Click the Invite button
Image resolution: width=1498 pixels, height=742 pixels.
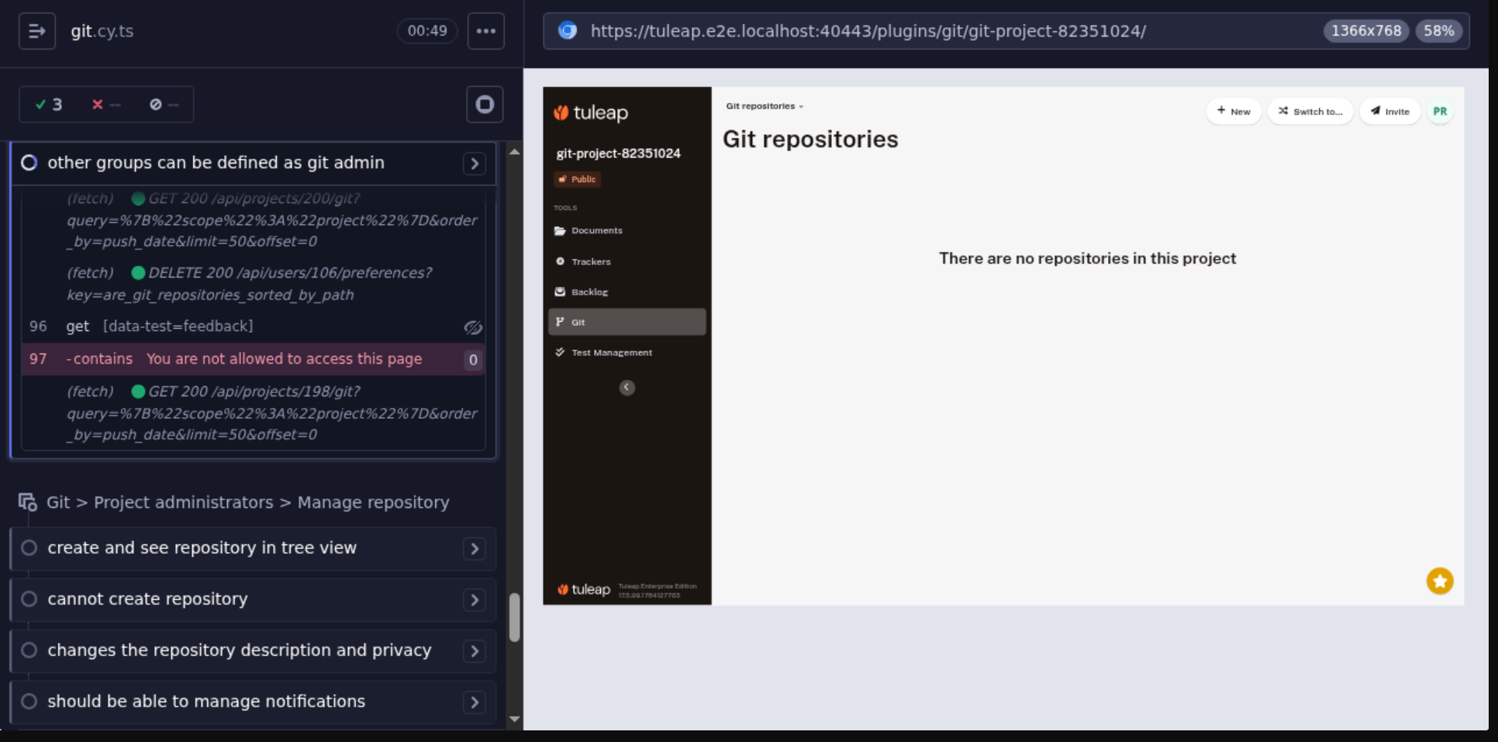[1389, 112]
